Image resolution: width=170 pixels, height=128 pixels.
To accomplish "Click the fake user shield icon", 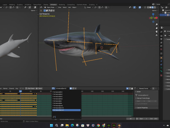I will (x=71, y=89).
